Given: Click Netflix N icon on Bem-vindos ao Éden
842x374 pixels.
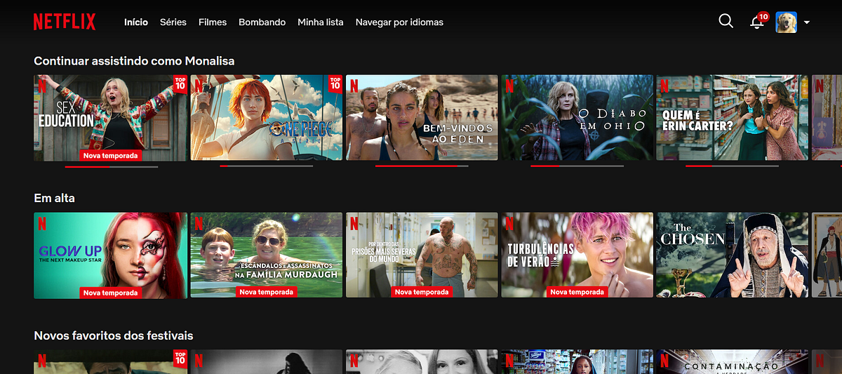Looking at the screenshot, I should click(x=354, y=86).
